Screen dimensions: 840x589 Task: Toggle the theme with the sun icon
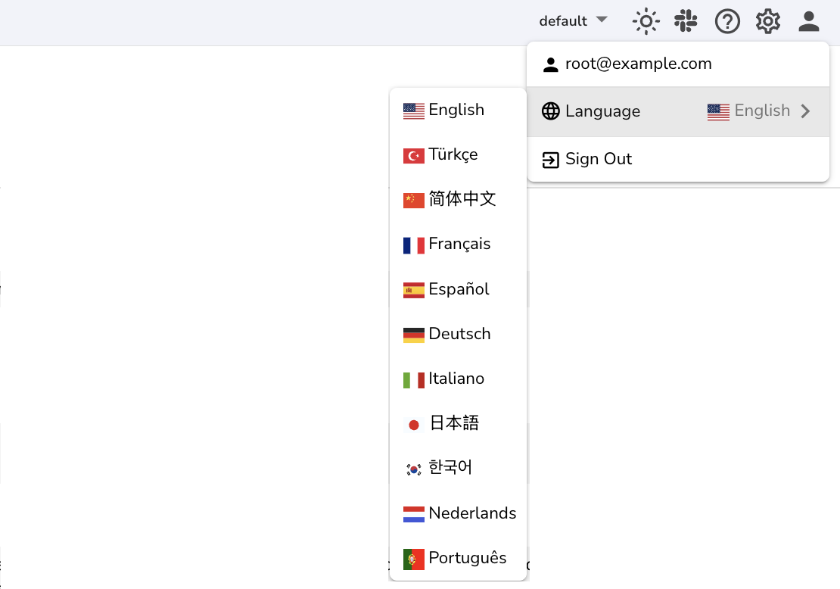(646, 20)
